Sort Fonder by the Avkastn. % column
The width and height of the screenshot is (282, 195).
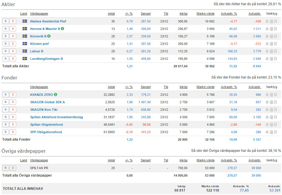click(229, 87)
